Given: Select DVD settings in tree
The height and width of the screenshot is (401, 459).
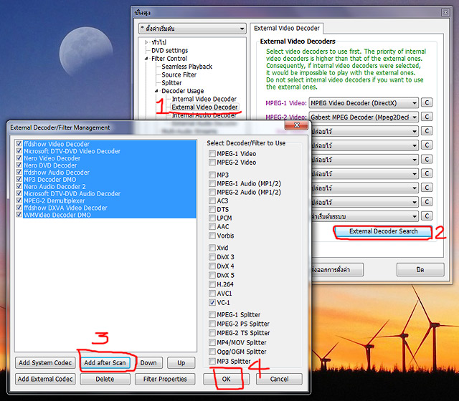Looking at the screenshot, I should (169, 50).
